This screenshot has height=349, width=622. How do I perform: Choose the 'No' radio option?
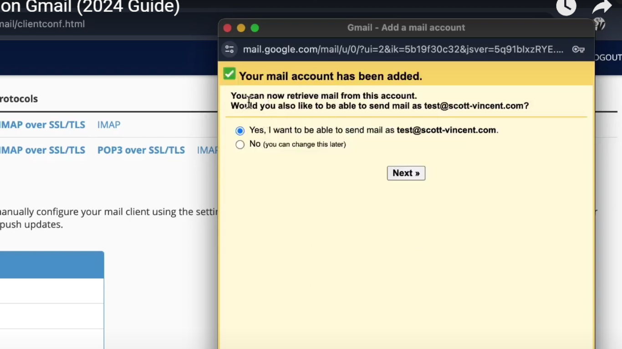[x=240, y=145]
